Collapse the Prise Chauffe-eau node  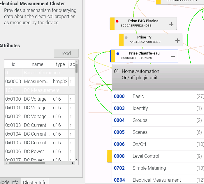(173, 57)
